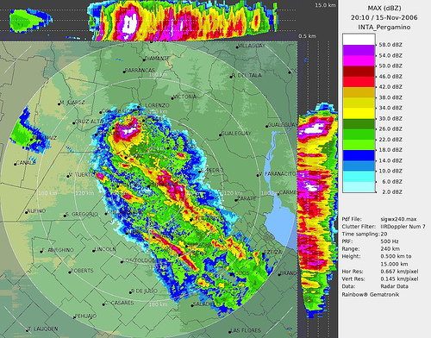Click the RUFINO city label
Screen dimensions: 431x338
(x=37, y=211)
